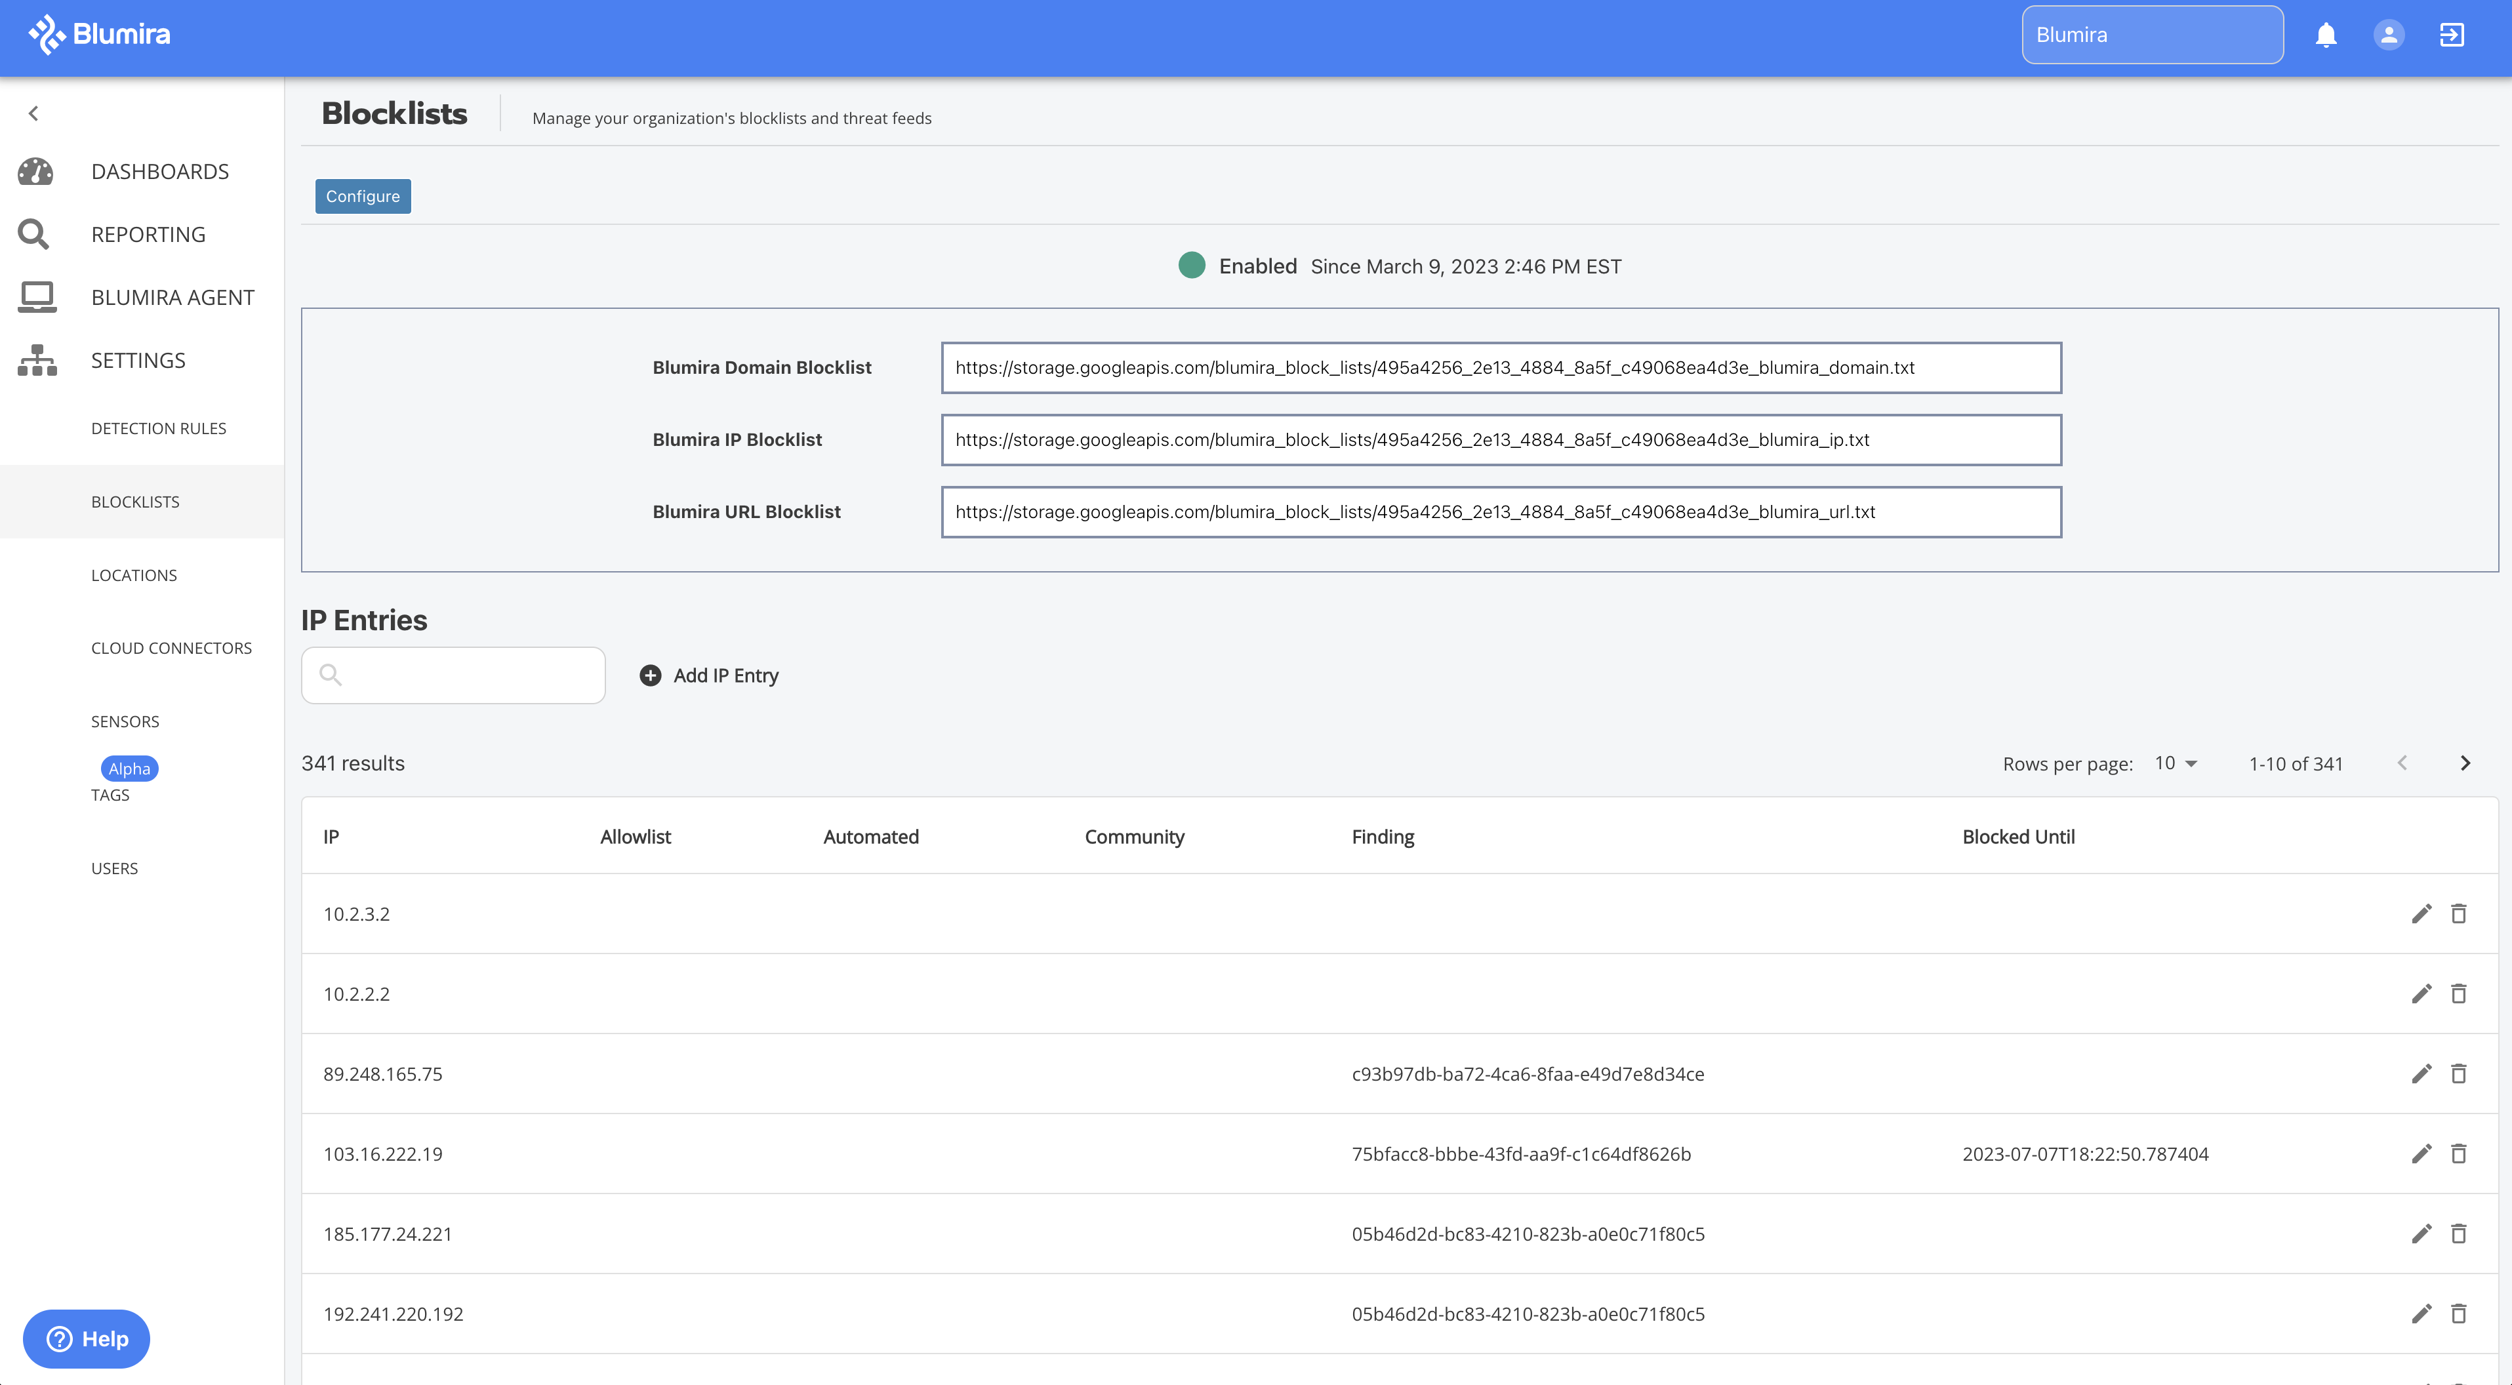Open the user profile icon
Screen dimensions: 2512x1385
tap(2388, 34)
